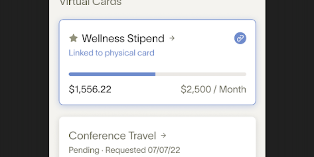Screen dimensions: 314x157
Task: Click the unfilled gray portion of the spending bar
Action: (x=201, y=74)
